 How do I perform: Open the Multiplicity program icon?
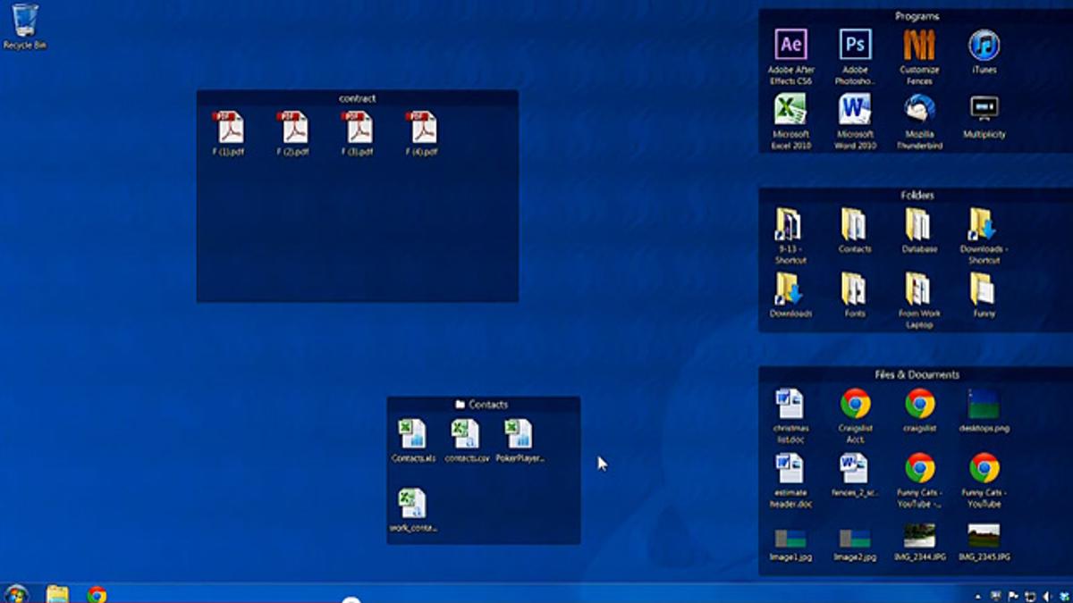click(x=984, y=110)
